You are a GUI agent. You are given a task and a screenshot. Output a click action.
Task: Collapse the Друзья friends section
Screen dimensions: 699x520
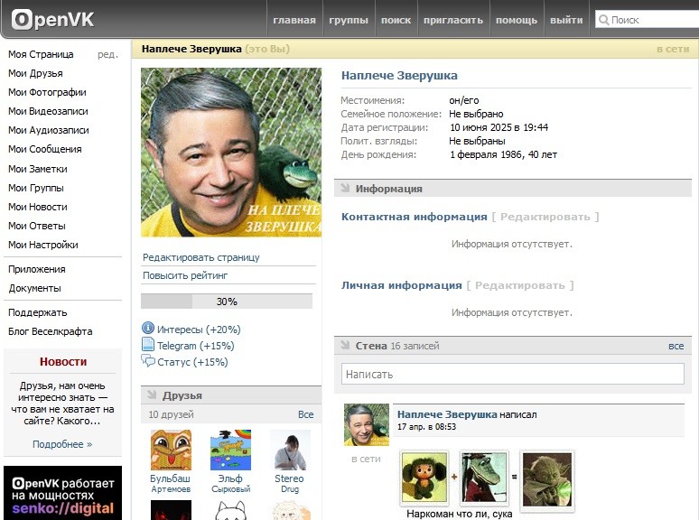pos(152,395)
